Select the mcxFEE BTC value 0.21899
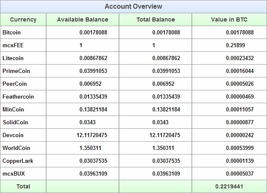267x193 pixels. 236,45
